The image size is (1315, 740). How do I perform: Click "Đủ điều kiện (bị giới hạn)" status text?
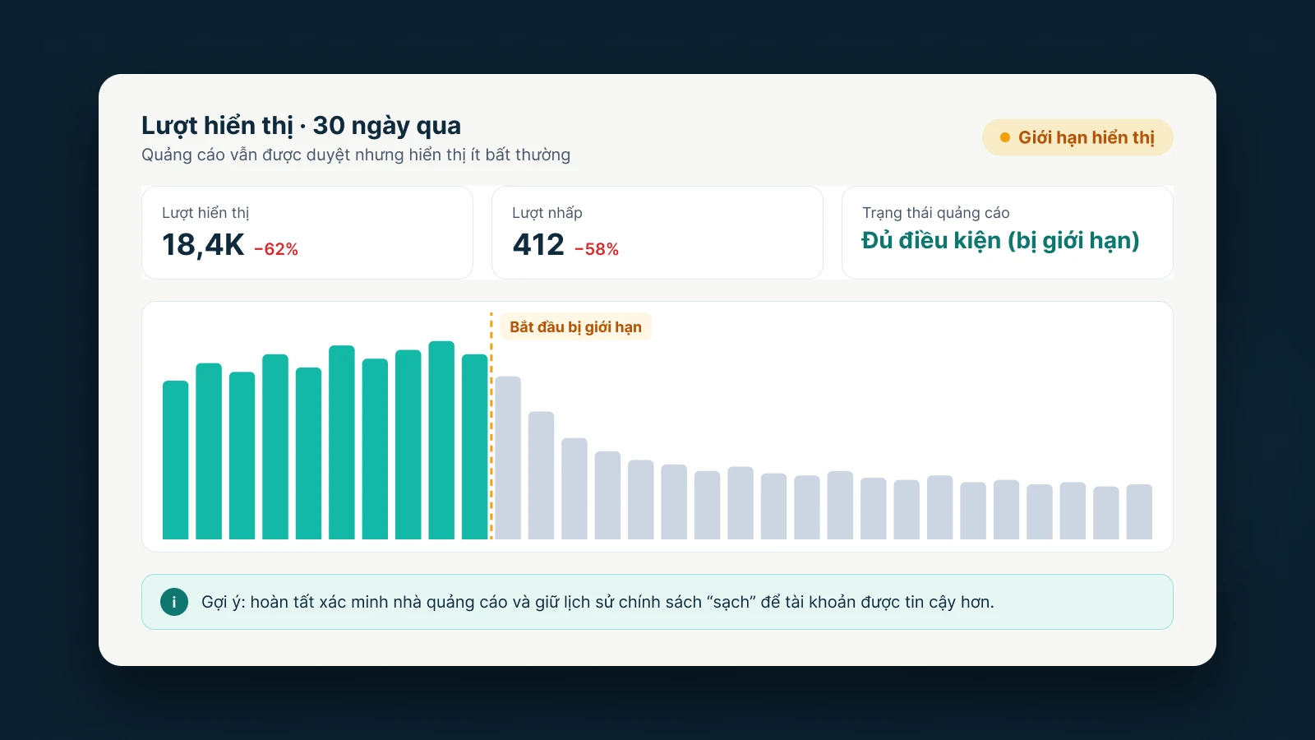click(1000, 241)
